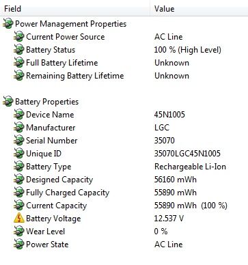Screen dimensions: 248x265
Task: Select the Battery Properties label
Action: [x=46, y=102]
